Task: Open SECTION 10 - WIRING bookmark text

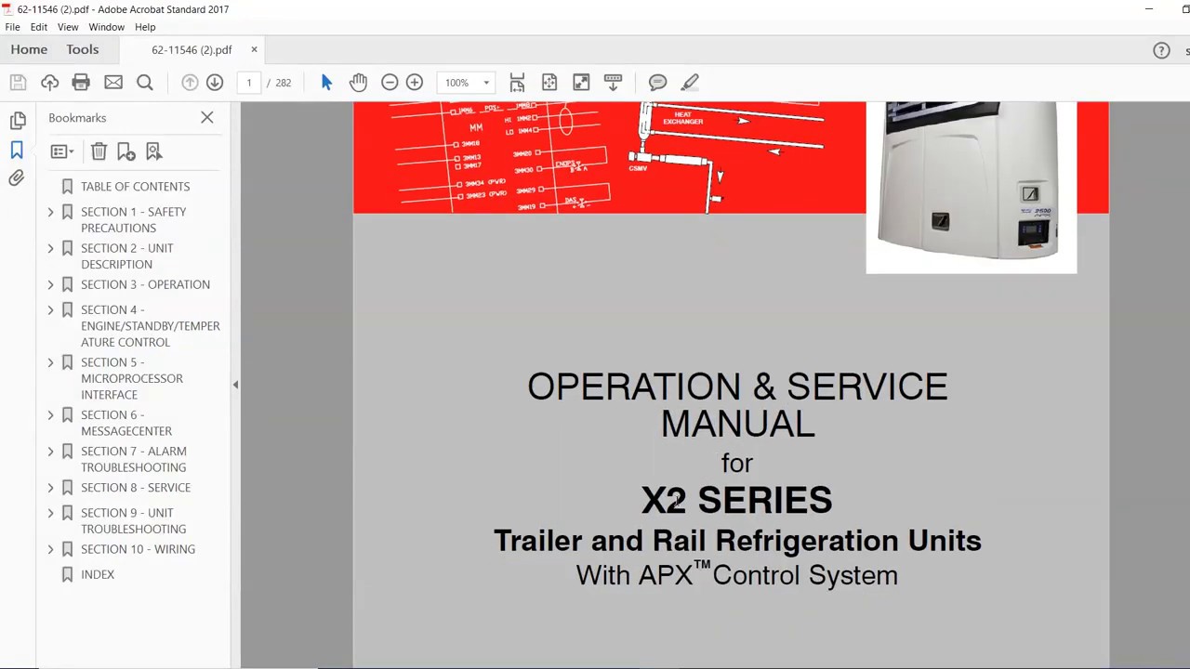Action: pos(138,549)
